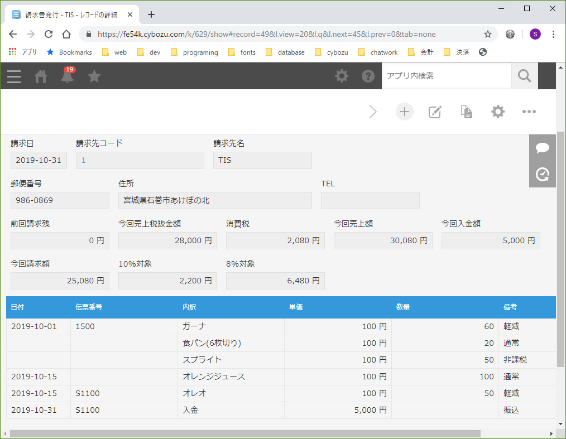Click 消費税 value 2,080 円

point(275,240)
